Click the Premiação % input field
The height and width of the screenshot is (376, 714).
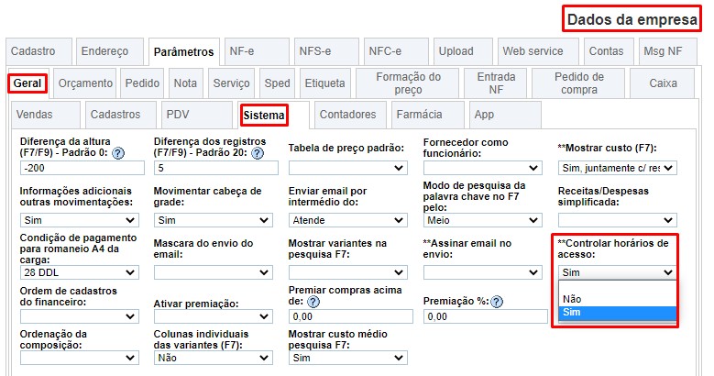pos(486,316)
